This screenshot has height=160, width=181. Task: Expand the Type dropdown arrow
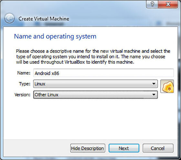(x=154, y=84)
